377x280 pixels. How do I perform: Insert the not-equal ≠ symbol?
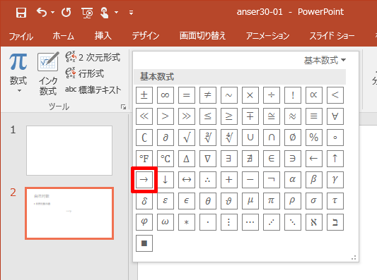click(208, 95)
